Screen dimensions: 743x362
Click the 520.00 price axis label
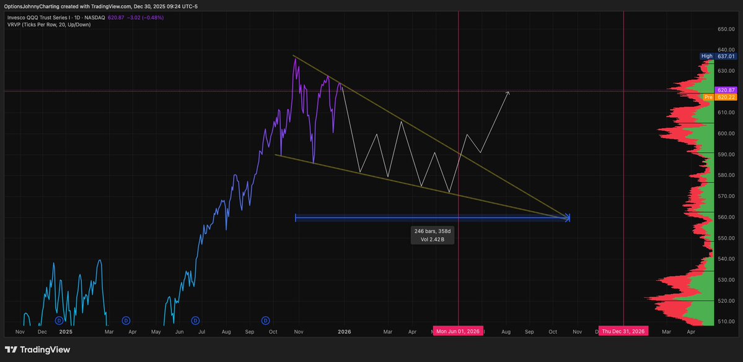point(725,301)
